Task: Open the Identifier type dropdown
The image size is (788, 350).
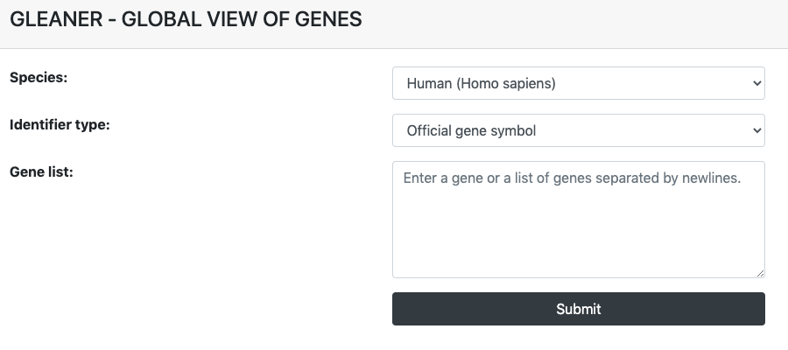Action: [579, 130]
